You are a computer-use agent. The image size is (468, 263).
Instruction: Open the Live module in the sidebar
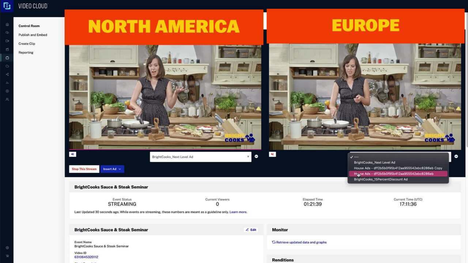coord(7,58)
